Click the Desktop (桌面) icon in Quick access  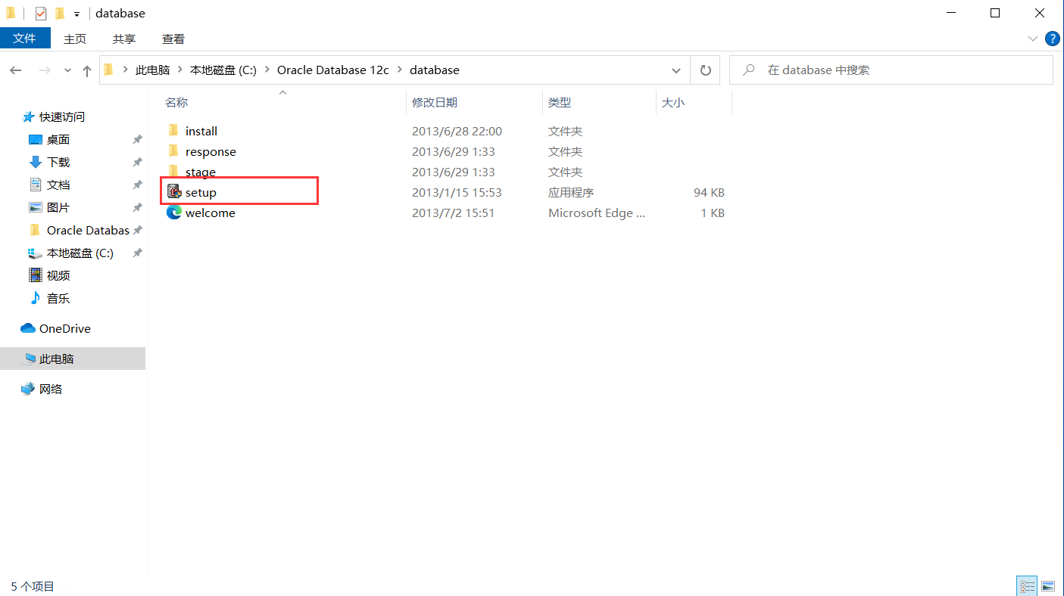(x=35, y=139)
